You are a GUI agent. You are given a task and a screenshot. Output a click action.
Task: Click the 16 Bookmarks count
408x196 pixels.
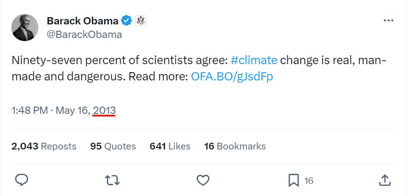pyautogui.click(x=235, y=146)
